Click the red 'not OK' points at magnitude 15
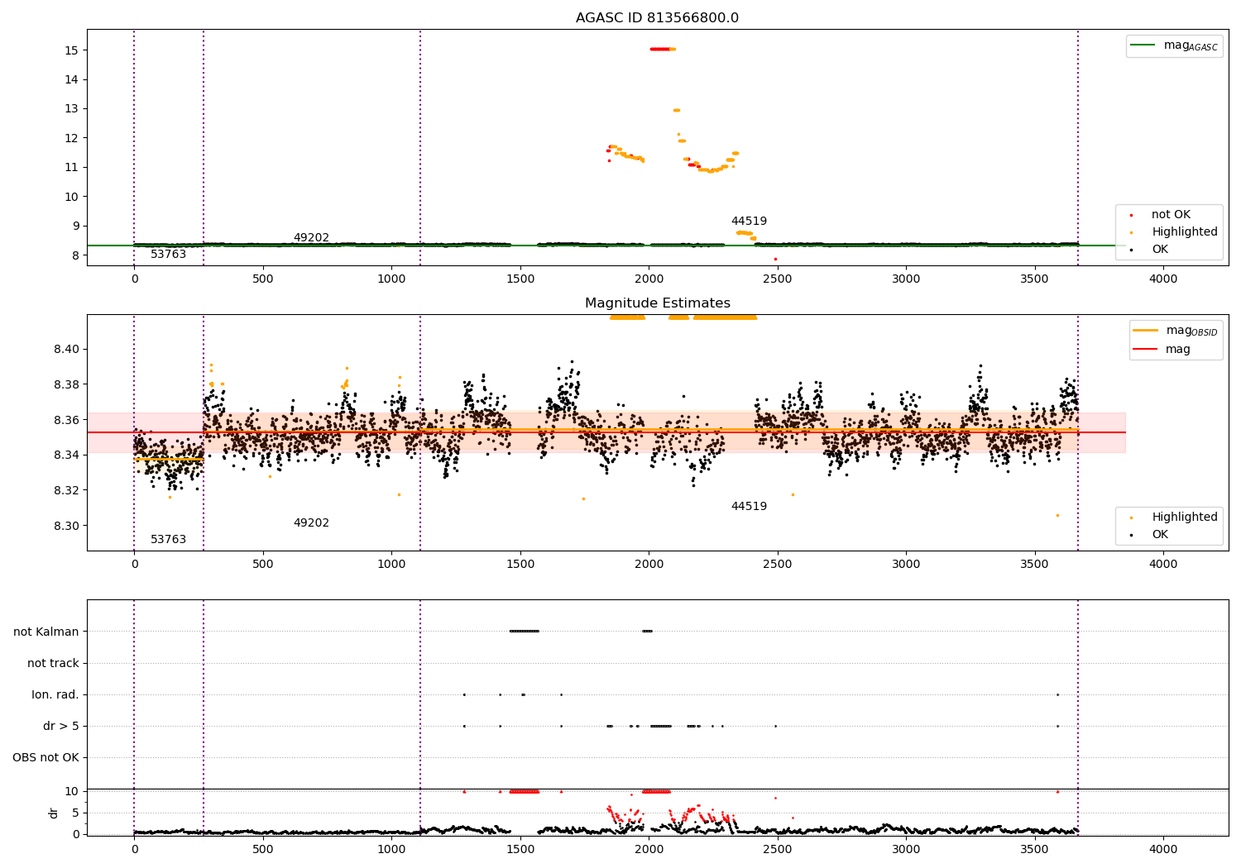This screenshot has height=868, width=1241. click(660, 49)
